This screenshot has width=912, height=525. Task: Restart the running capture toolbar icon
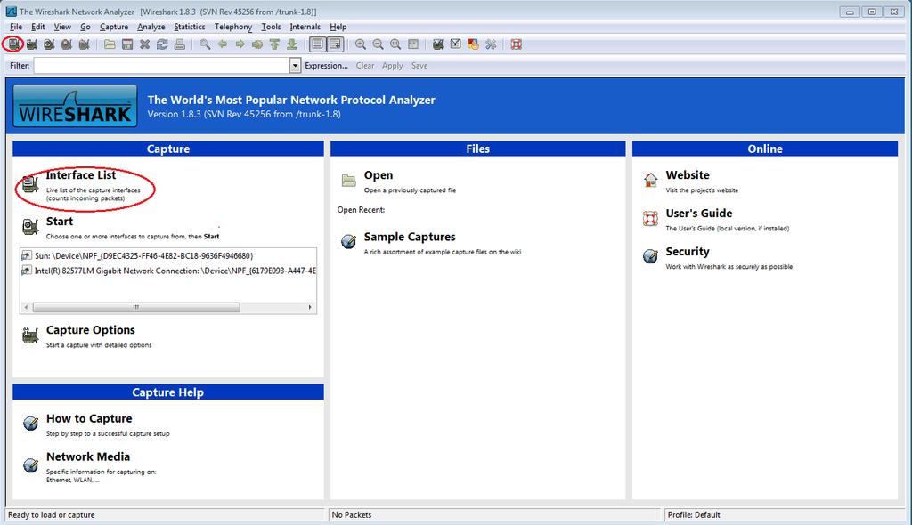pos(84,44)
